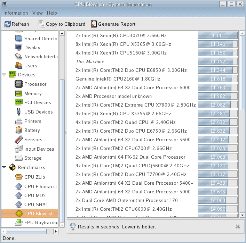This screenshot has width=246, height=243.
Task: Click the lightbulb hint icon
Action: [x=73, y=227]
